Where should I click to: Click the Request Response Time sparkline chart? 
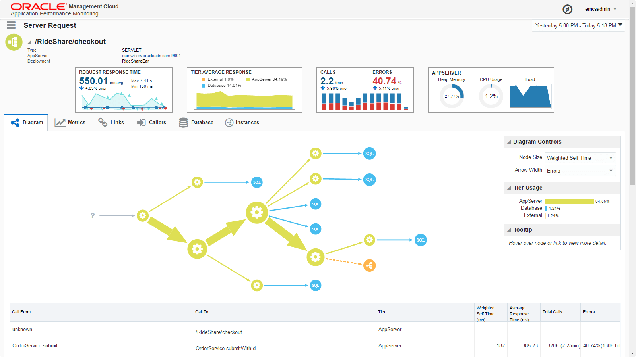tap(125, 101)
